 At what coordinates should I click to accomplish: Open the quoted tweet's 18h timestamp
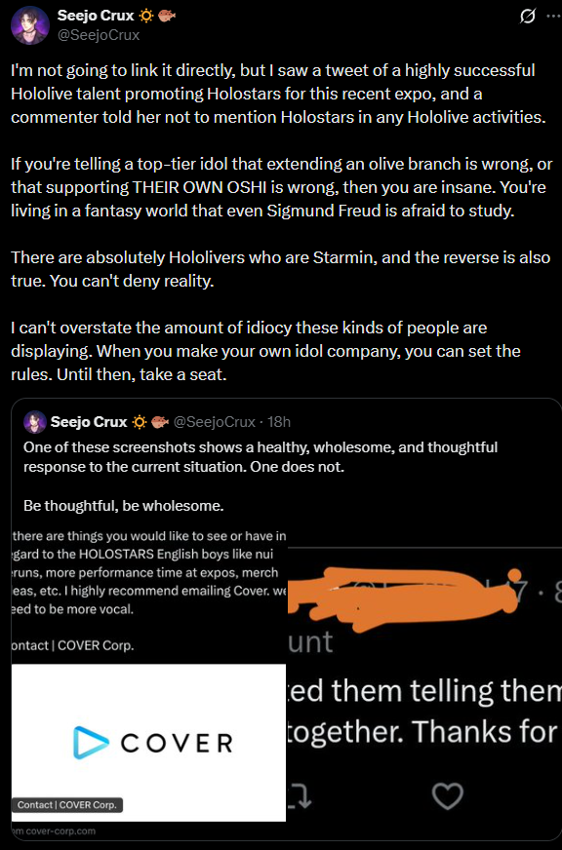point(279,422)
